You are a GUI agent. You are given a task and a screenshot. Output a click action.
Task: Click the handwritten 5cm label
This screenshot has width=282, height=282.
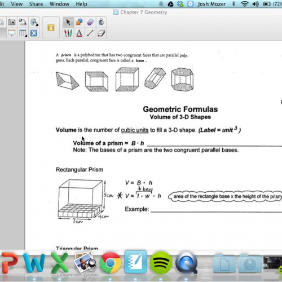108,195
